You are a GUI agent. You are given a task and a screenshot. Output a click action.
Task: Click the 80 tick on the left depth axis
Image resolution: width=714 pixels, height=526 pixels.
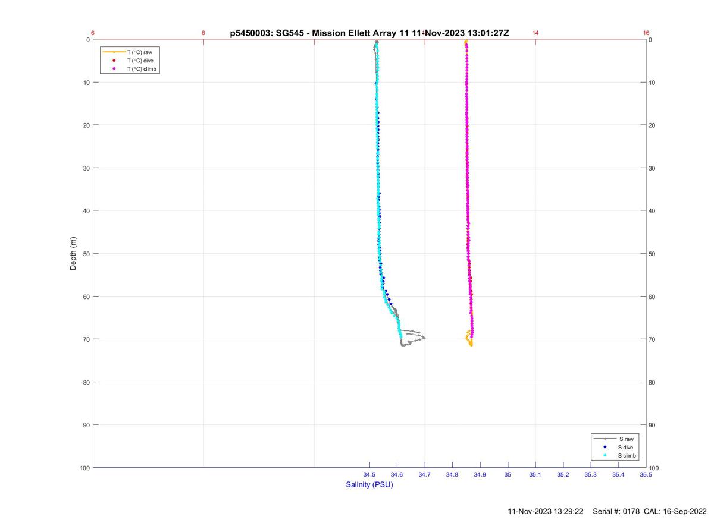point(86,382)
